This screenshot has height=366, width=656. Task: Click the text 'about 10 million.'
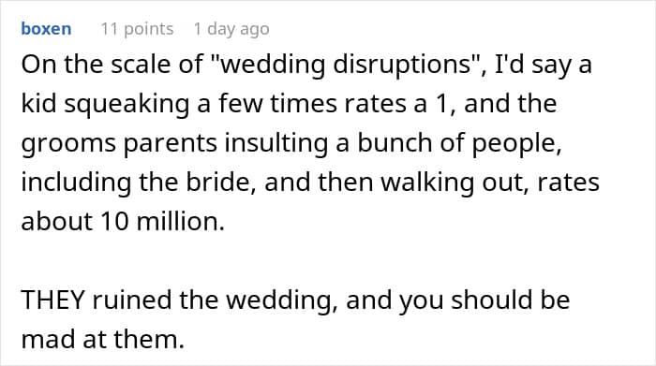click(x=123, y=221)
